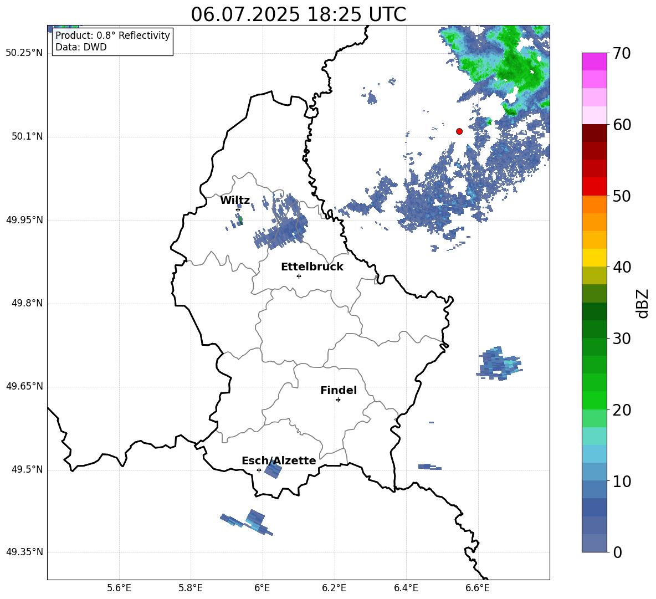The height and width of the screenshot is (599, 656).
Task: Click the 6°E longitude label
Action: tap(262, 588)
